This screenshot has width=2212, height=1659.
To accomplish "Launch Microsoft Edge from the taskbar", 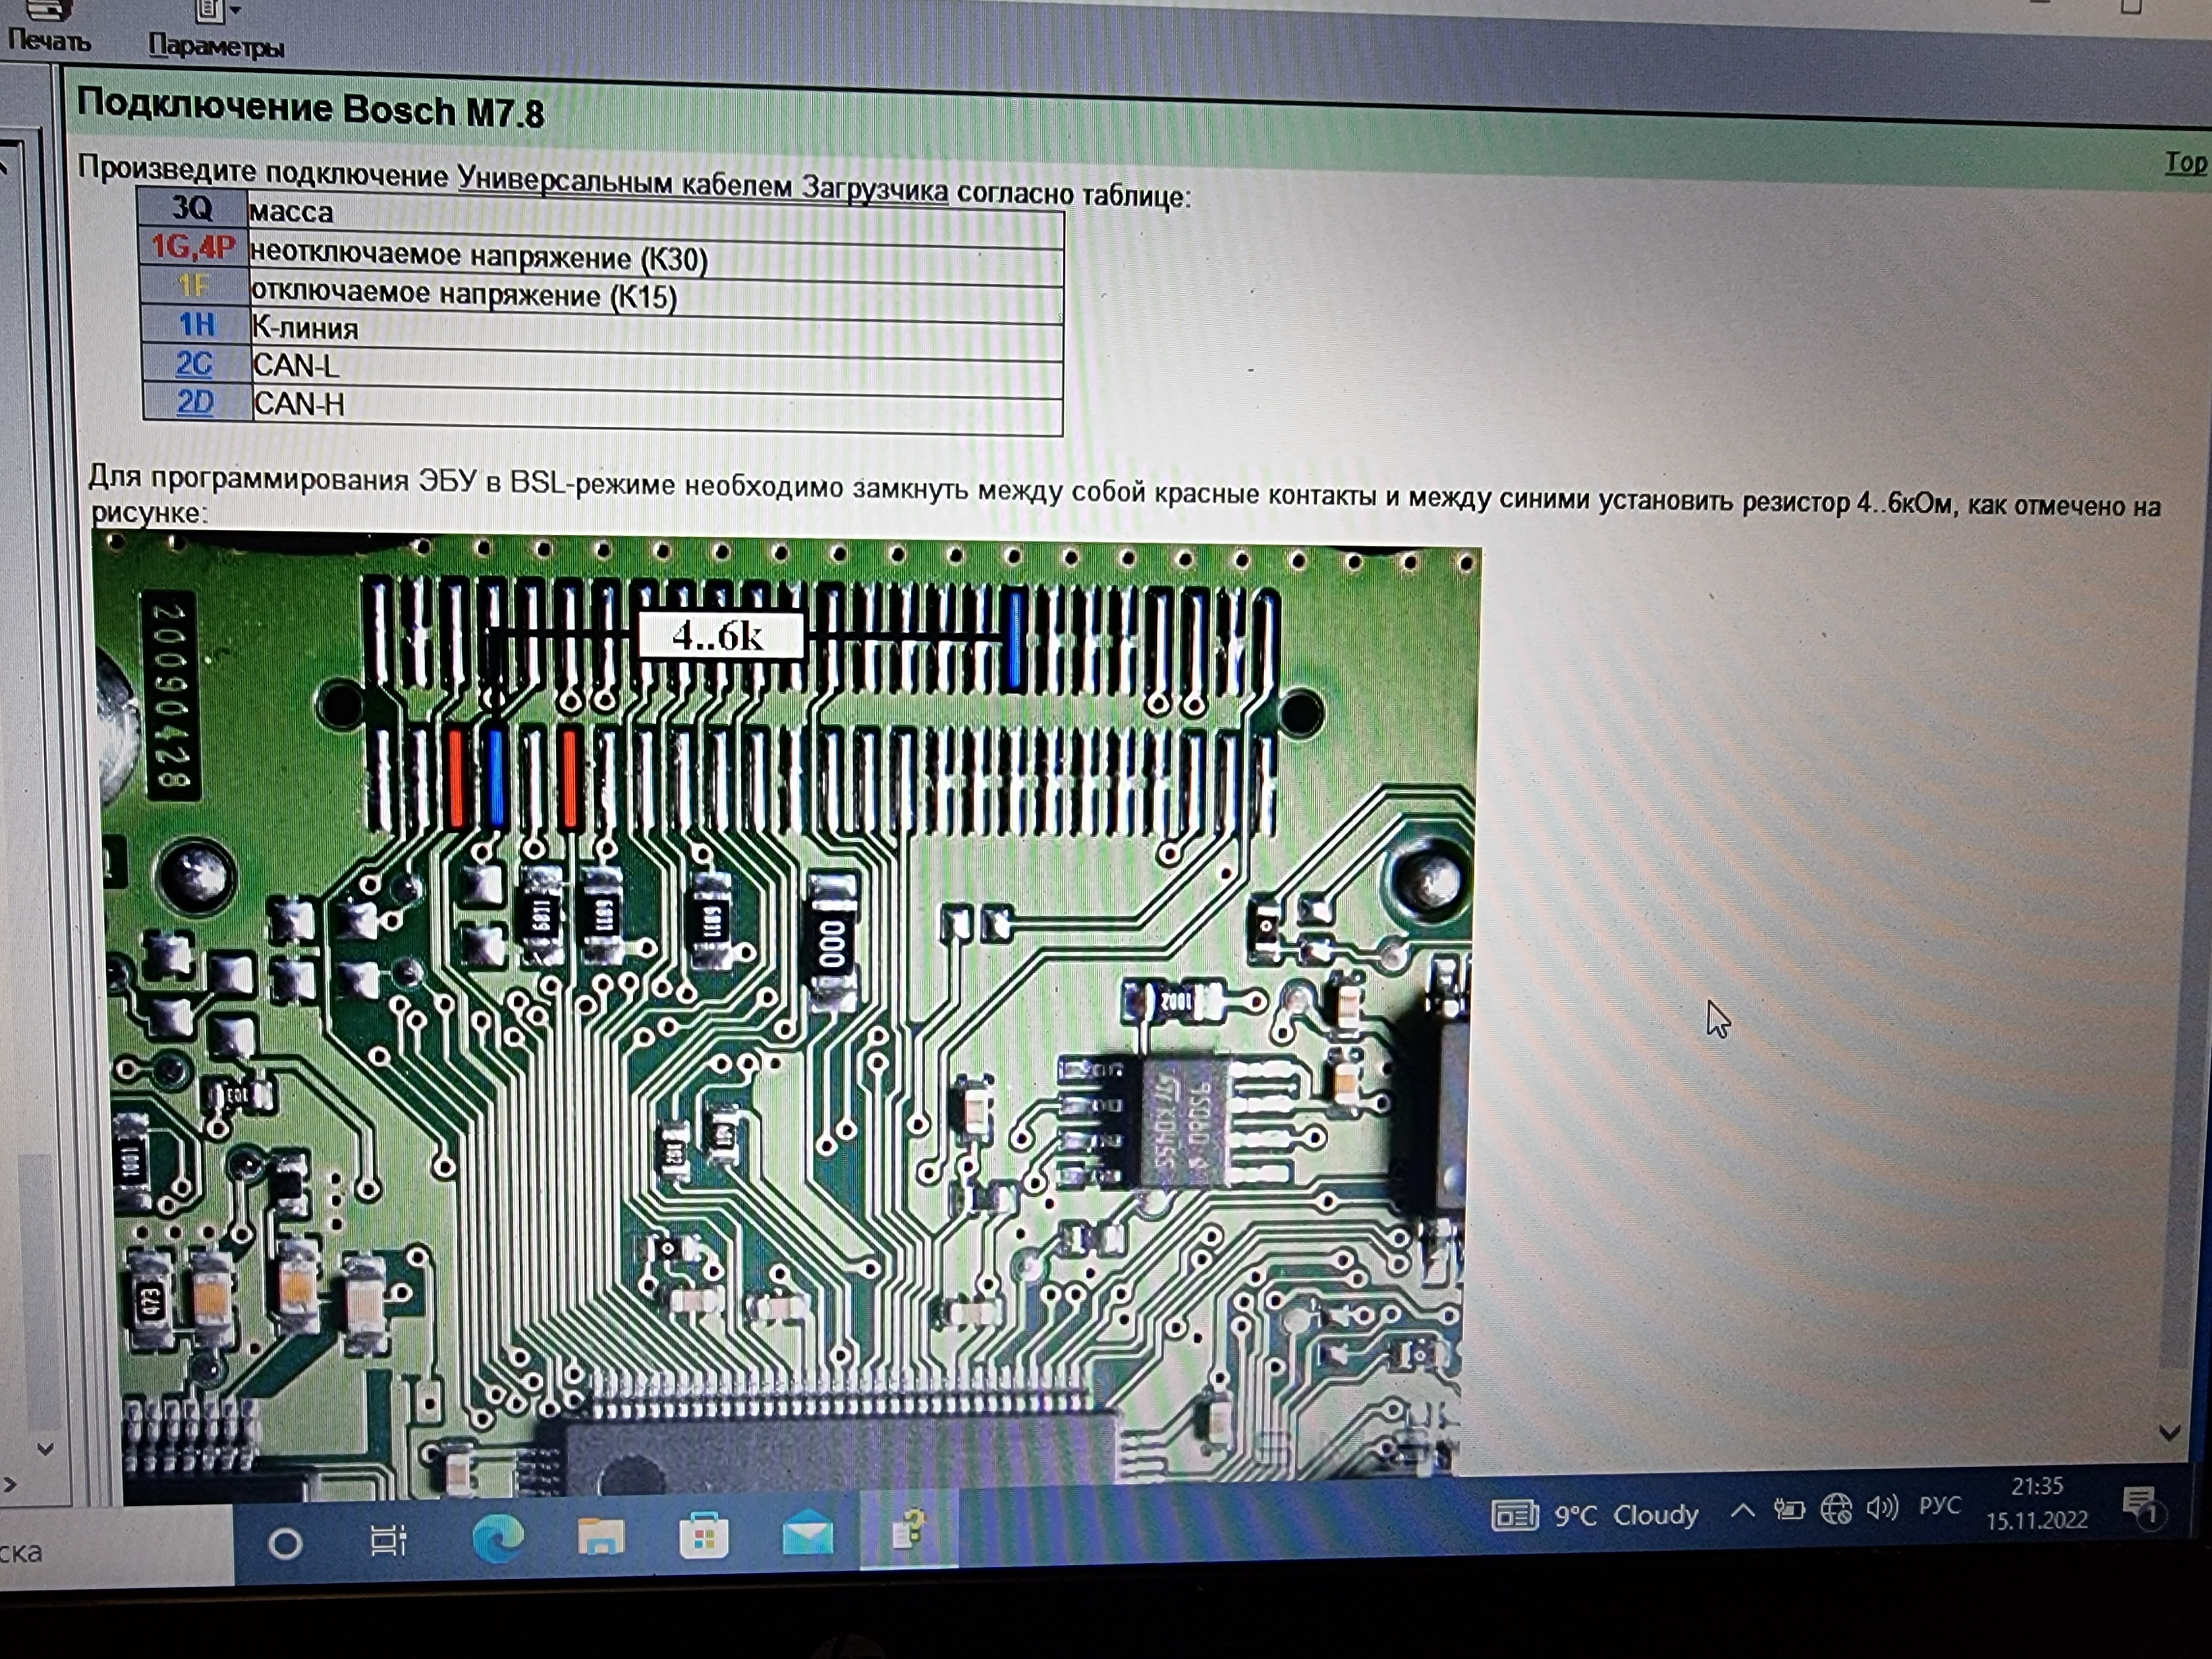I will [x=497, y=1538].
